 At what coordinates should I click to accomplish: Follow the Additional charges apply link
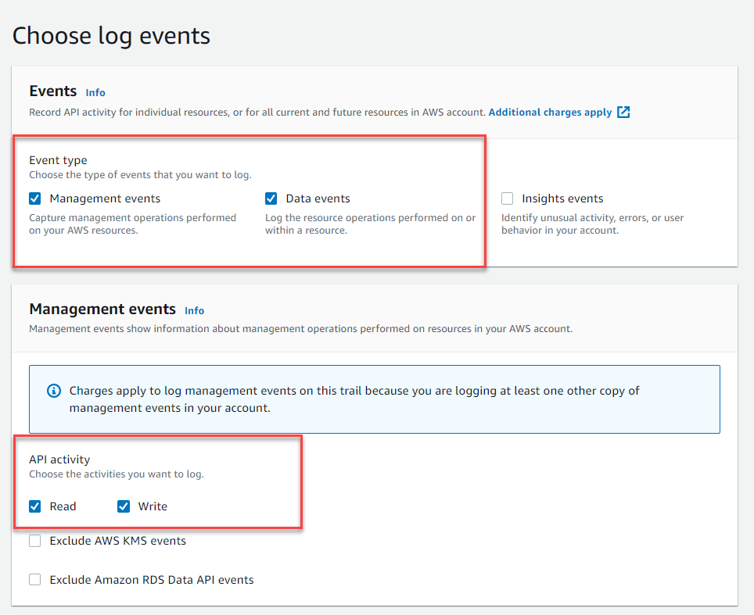point(550,113)
